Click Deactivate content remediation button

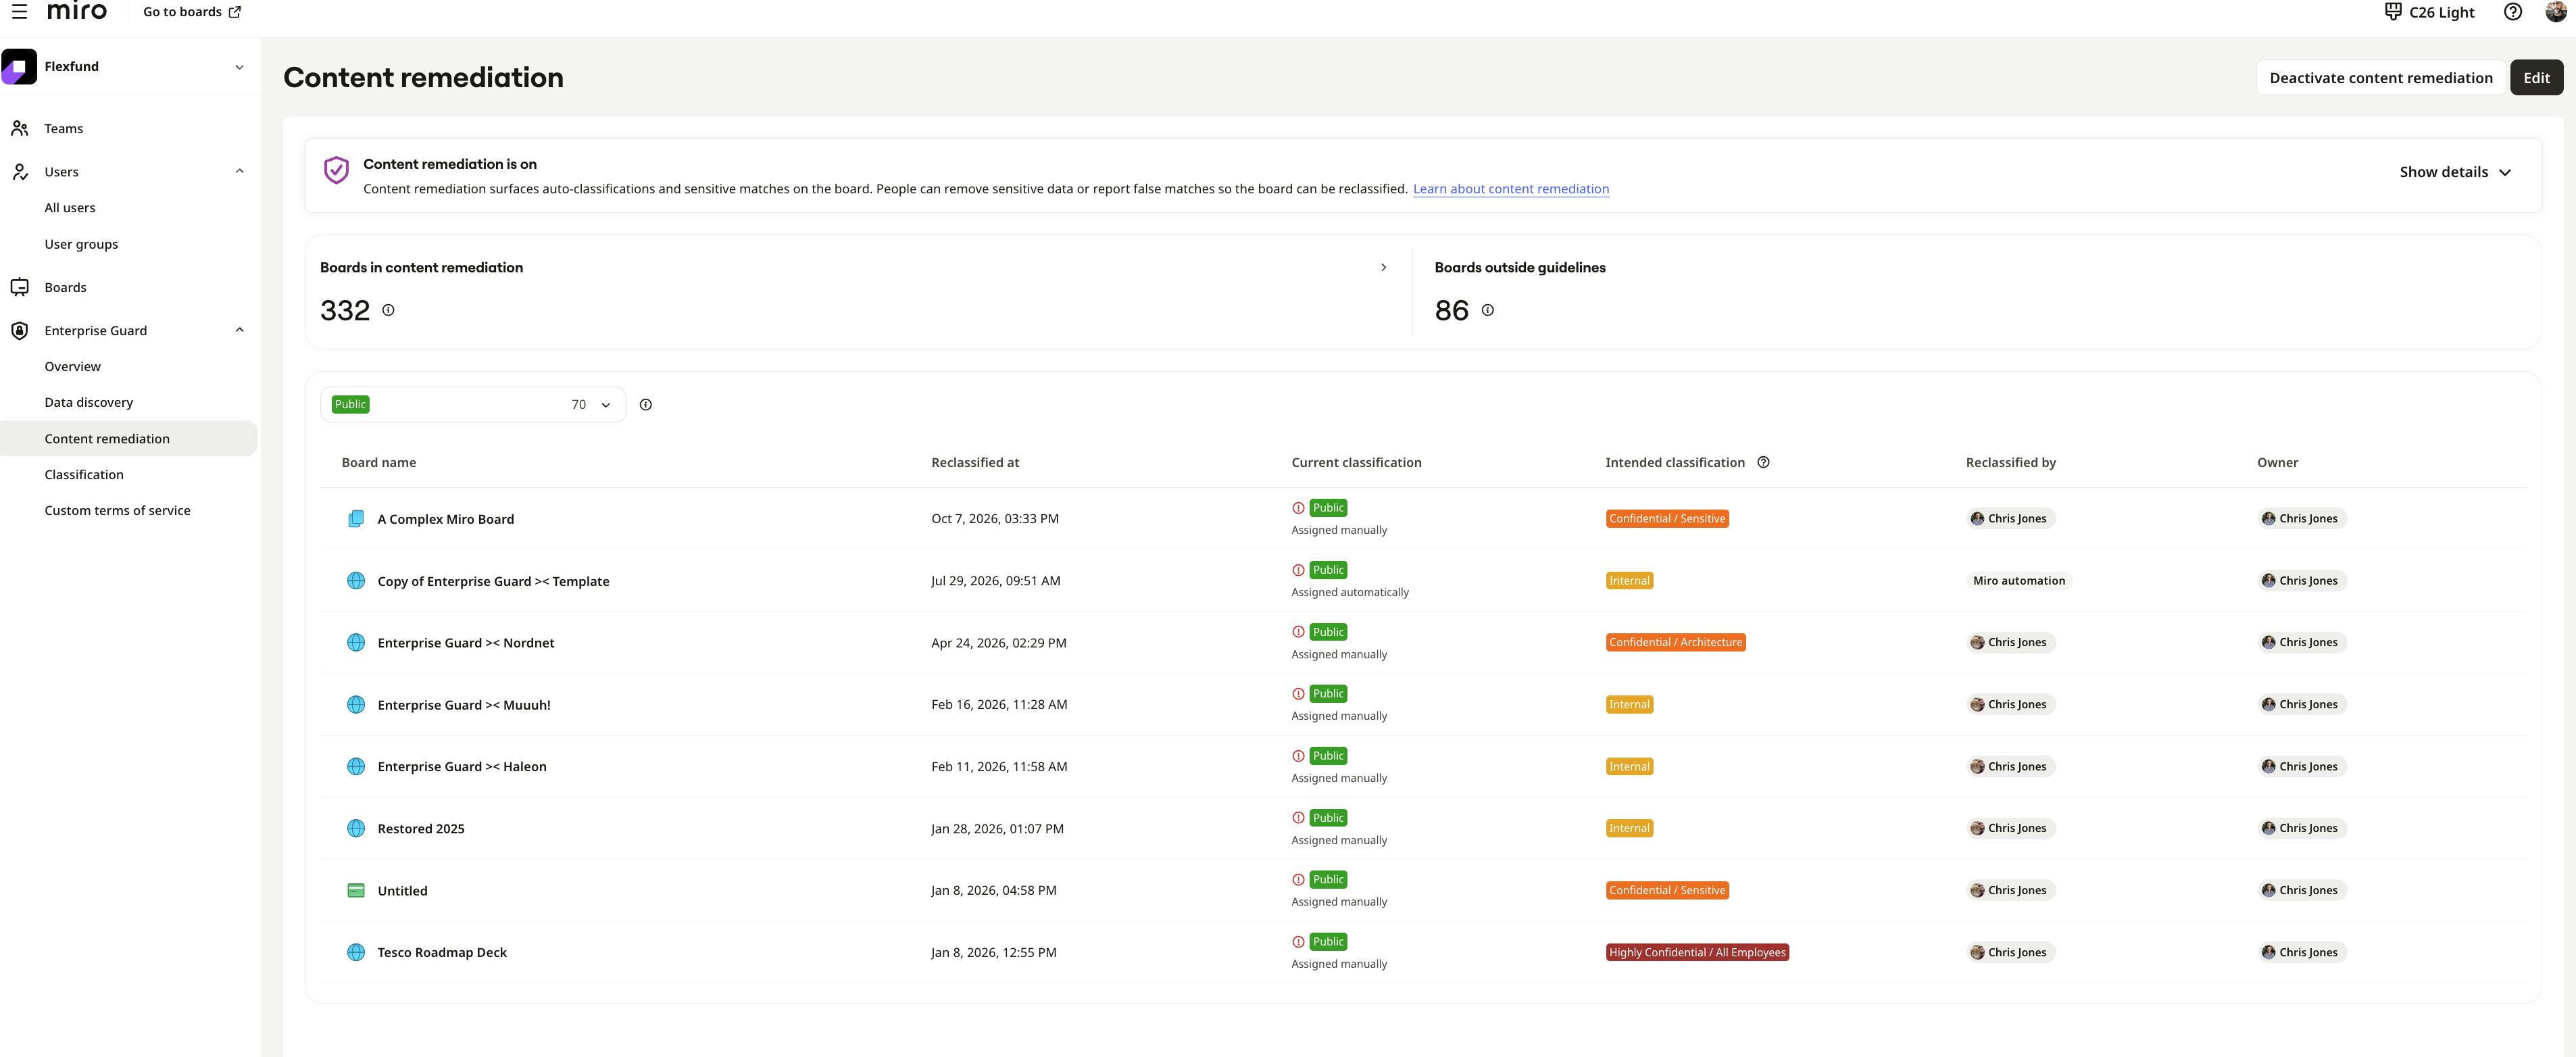[x=2380, y=78]
